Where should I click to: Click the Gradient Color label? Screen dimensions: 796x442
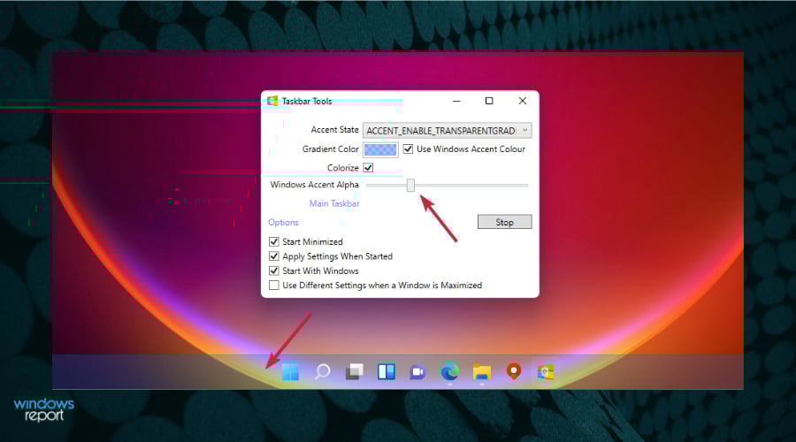tap(331, 149)
